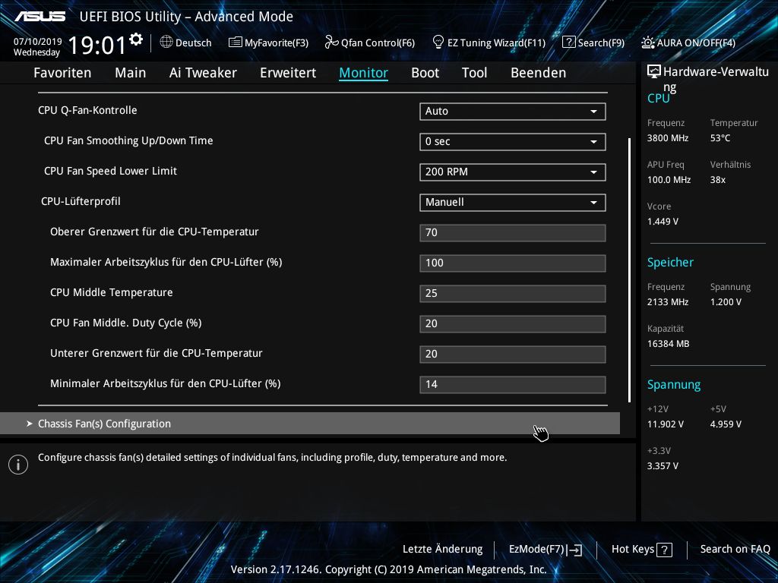Click the 2133 MHz memory frequency
778x583 pixels.
click(x=668, y=302)
